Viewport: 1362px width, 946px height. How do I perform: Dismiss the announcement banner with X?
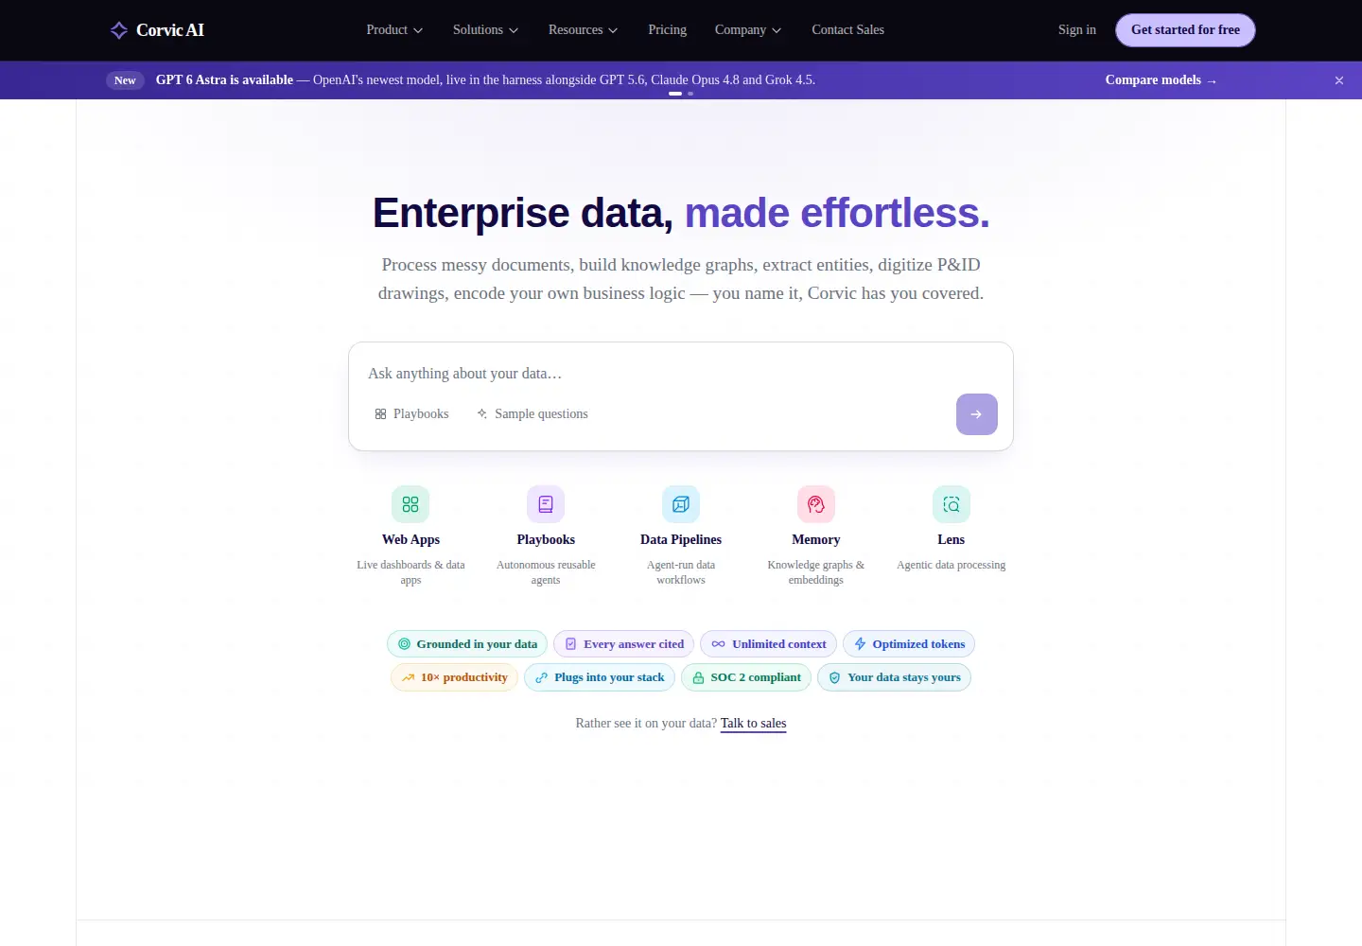coord(1339,80)
